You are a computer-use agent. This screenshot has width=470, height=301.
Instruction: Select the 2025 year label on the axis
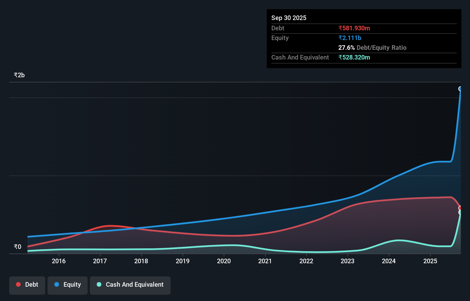tap(430, 261)
